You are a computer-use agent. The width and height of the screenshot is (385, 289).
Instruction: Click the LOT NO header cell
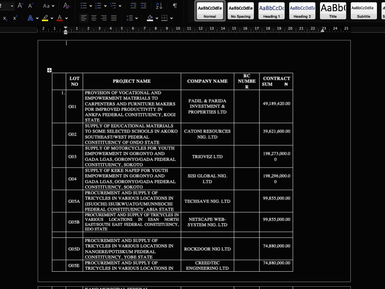point(74,81)
